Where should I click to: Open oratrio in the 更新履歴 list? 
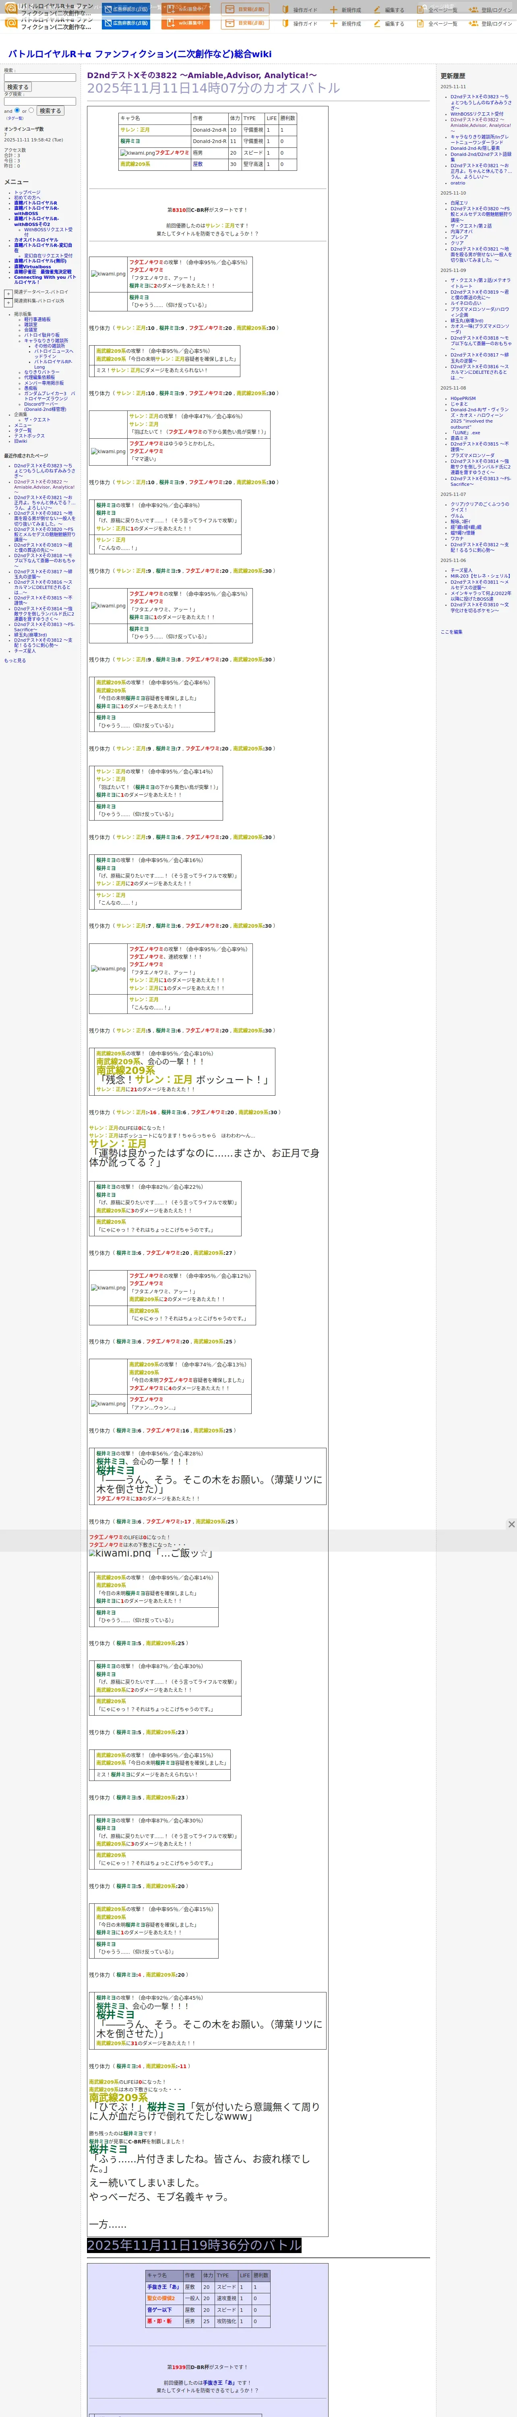[458, 182]
